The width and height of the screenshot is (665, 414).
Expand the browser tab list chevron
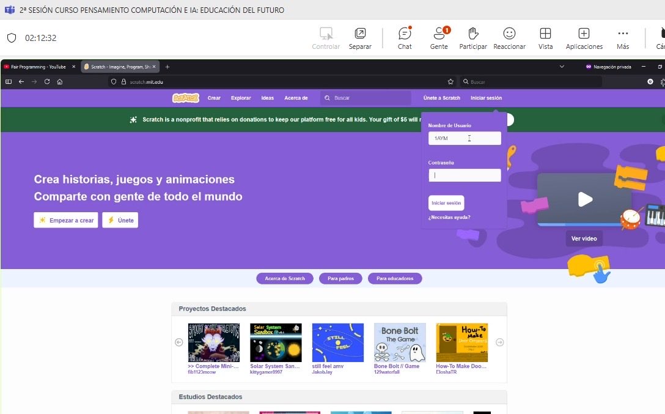click(562, 67)
